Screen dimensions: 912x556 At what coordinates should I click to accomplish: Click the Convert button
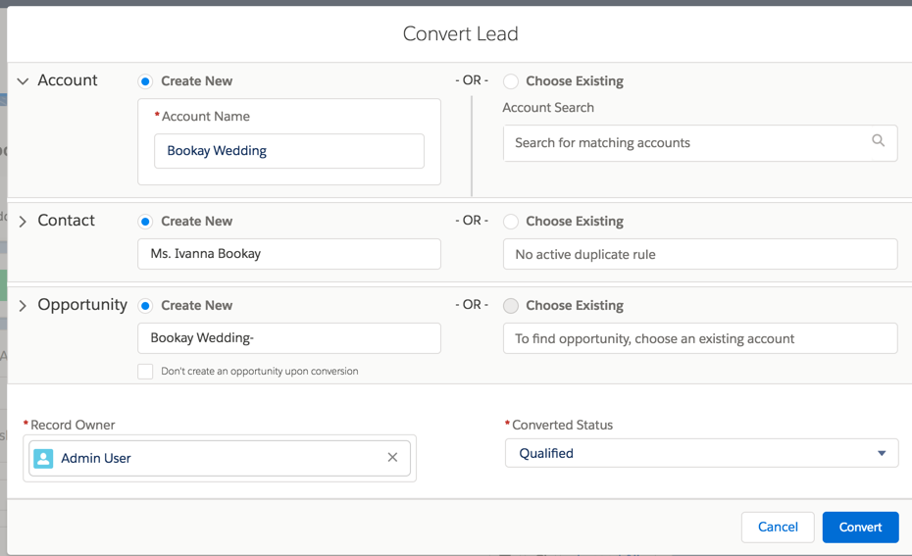point(860,527)
